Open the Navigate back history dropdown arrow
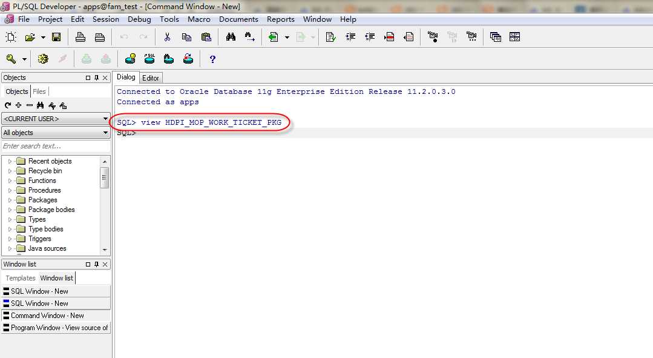The width and height of the screenshot is (653, 358). point(287,38)
